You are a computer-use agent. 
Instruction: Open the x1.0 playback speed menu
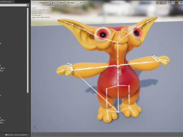coord(80,3)
